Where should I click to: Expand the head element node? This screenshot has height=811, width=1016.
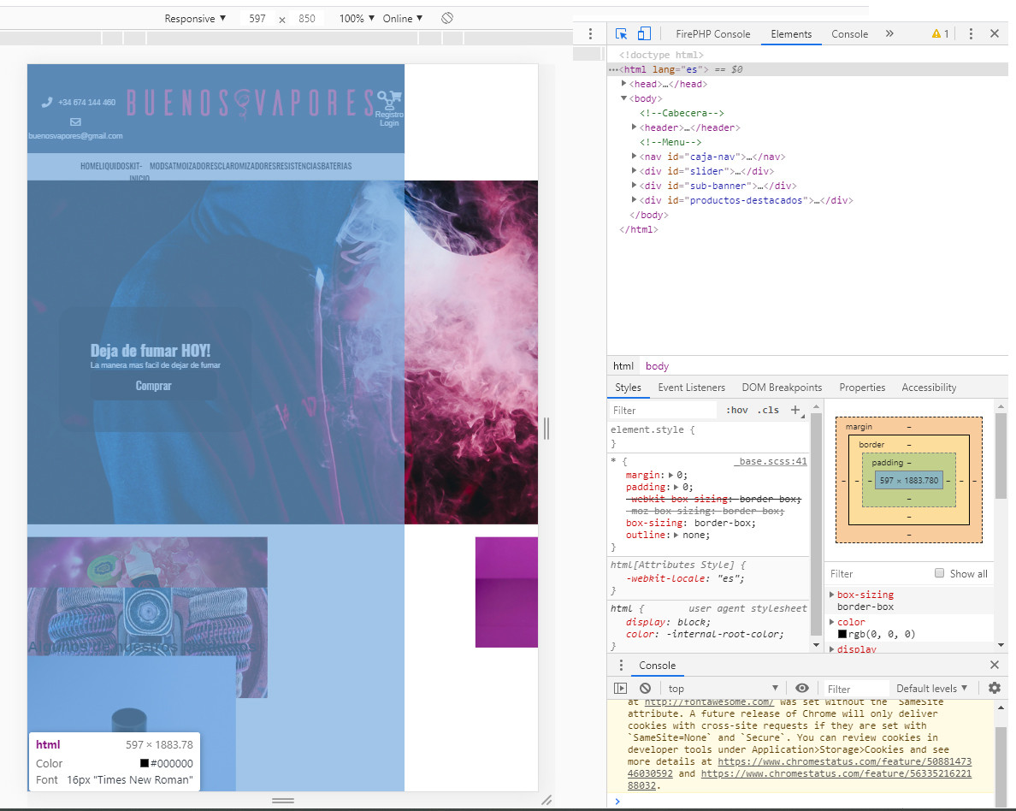point(624,84)
